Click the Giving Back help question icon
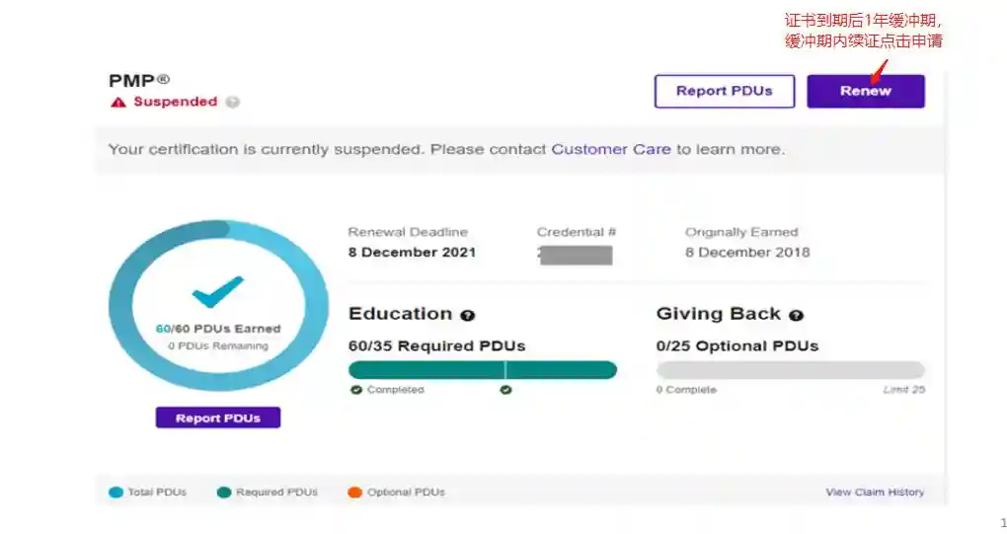Screen dimensions: 1007x534 click(796, 315)
